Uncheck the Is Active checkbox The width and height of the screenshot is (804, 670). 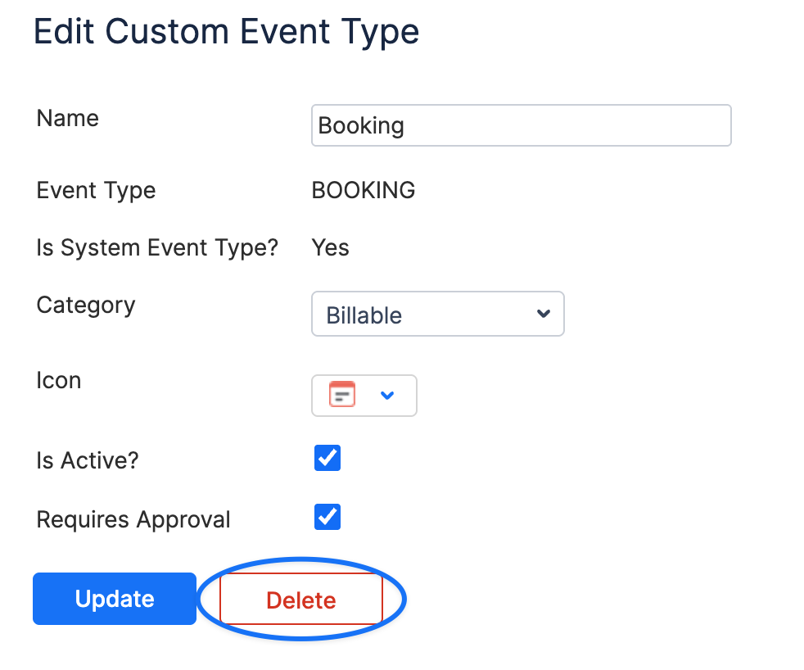pyautogui.click(x=327, y=458)
